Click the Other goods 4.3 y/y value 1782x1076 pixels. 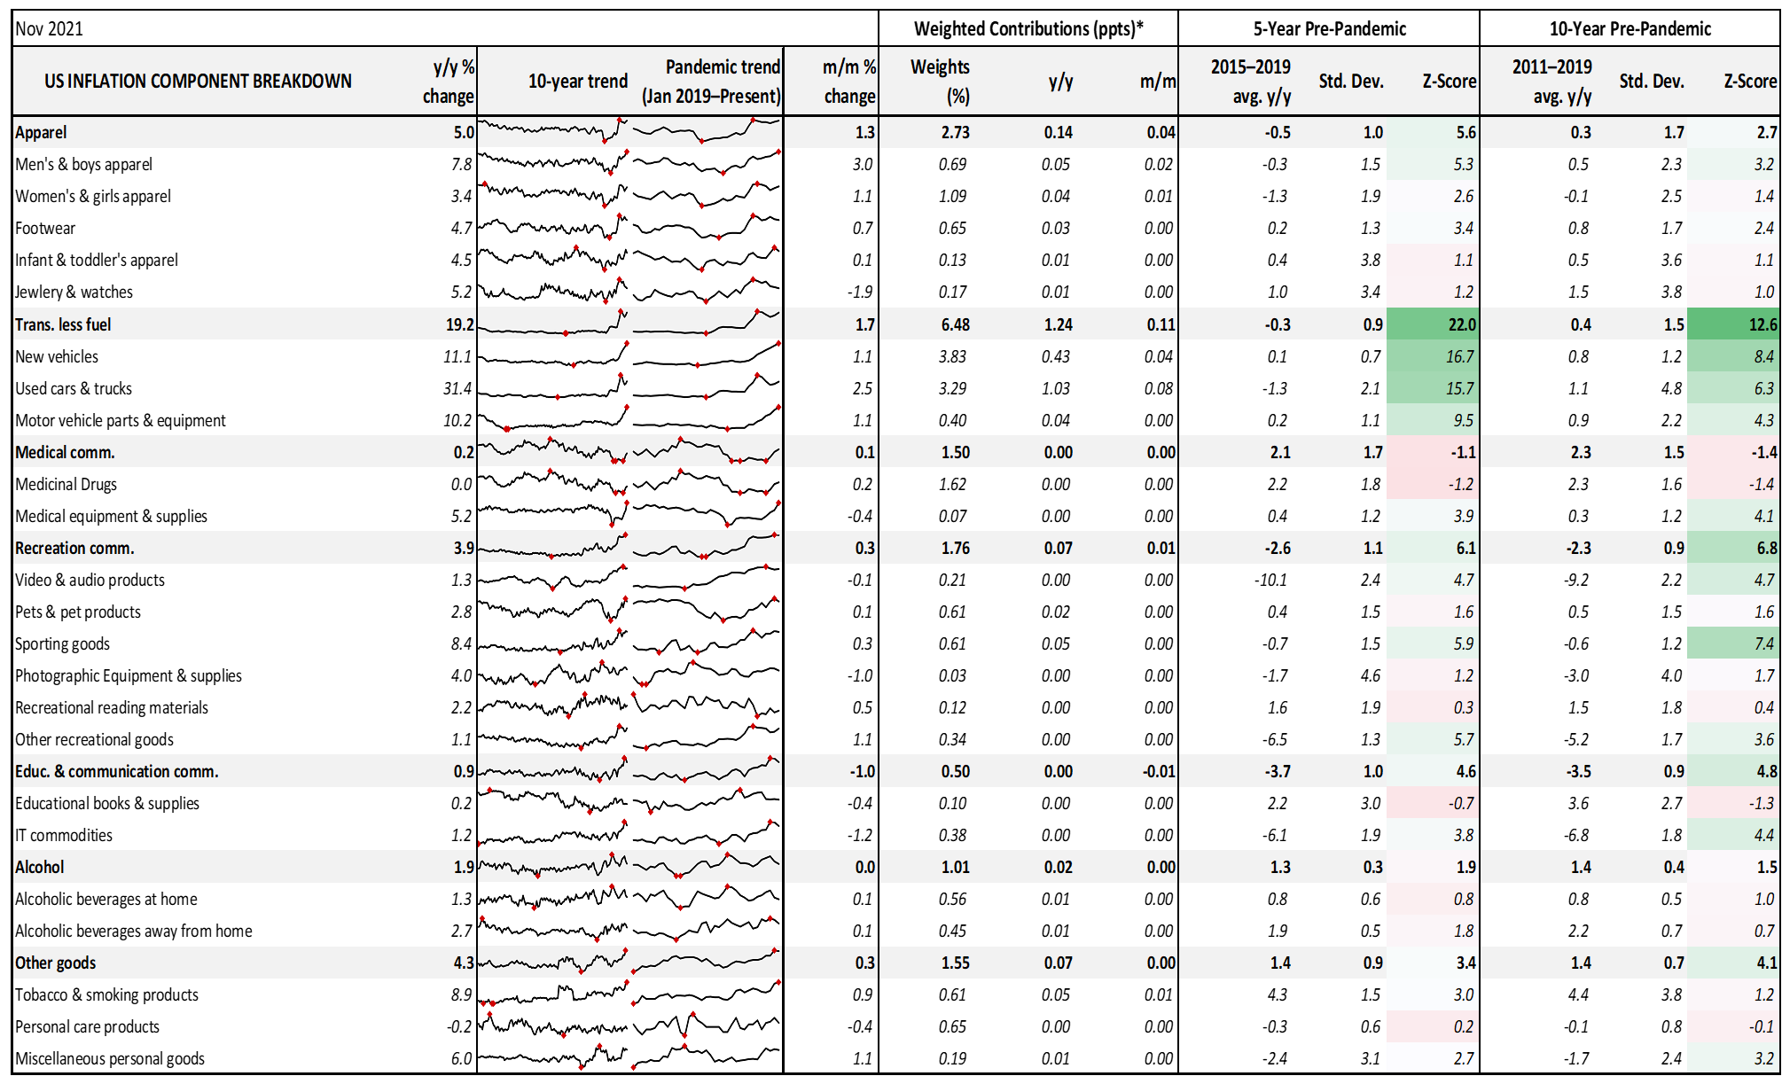463,963
